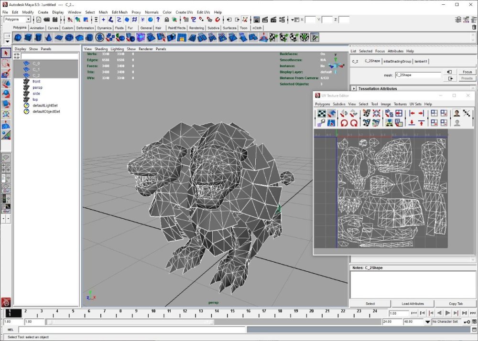Screen dimensions: 478x341
Task: Click the Rotate UVs counterclockwise icon
Action: pyautogui.click(x=344, y=123)
